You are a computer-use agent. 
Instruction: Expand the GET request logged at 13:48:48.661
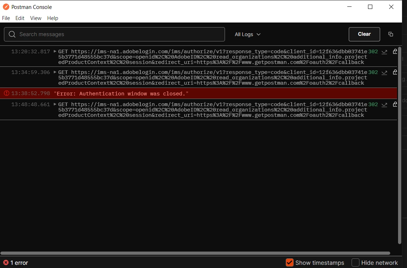pos(55,104)
